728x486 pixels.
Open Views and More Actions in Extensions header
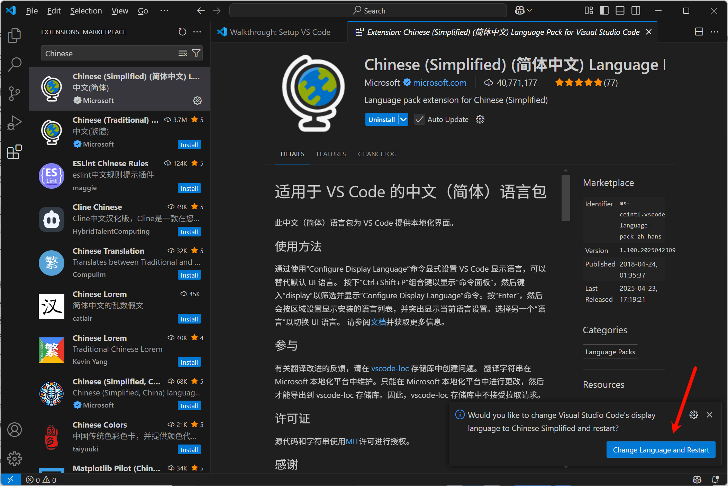point(197,32)
